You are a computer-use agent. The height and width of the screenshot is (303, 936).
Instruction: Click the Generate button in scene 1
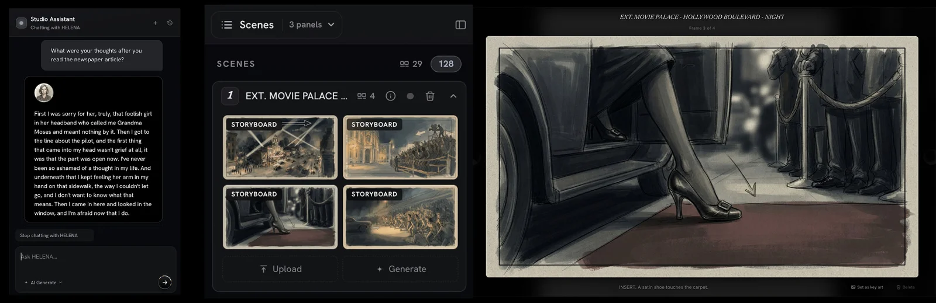point(401,269)
